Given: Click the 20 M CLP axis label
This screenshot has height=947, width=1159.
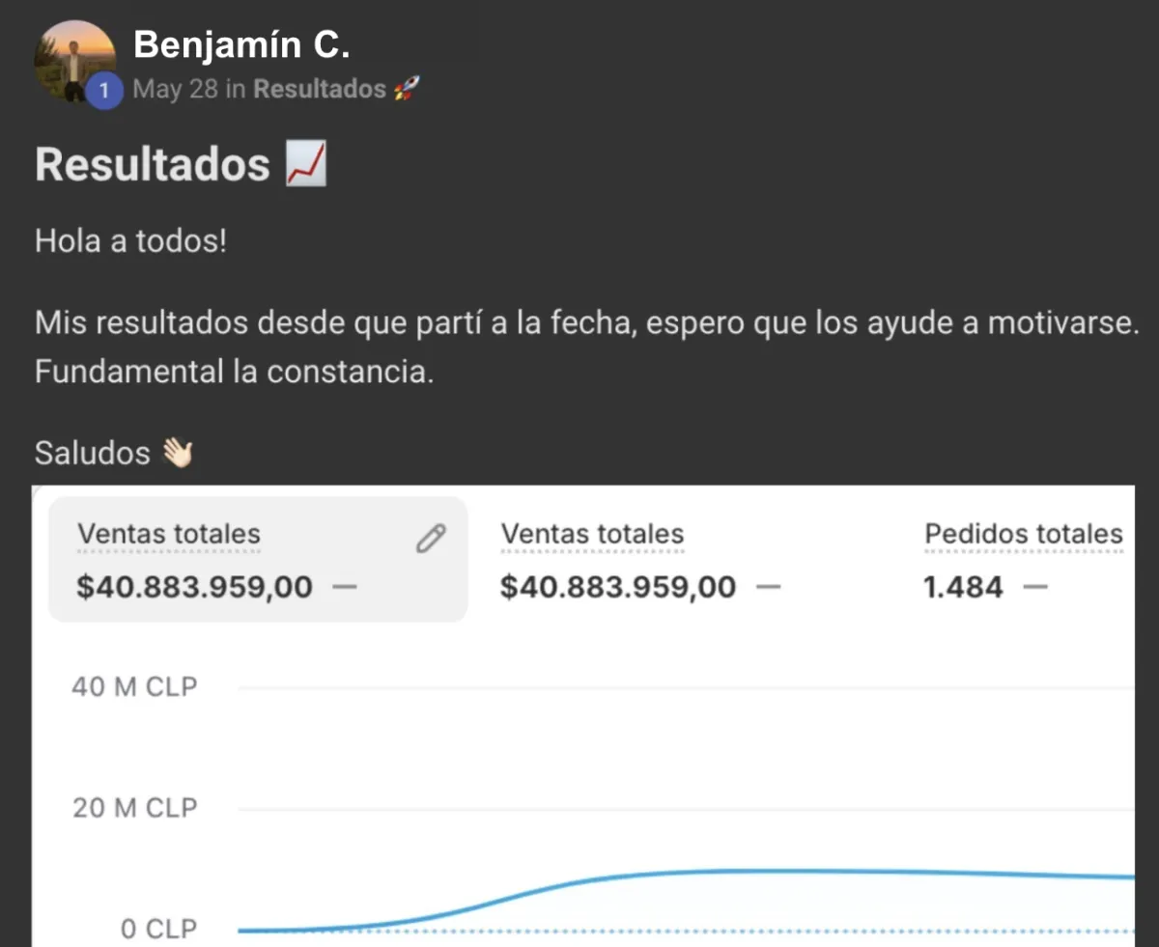Looking at the screenshot, I should (134, 808).
